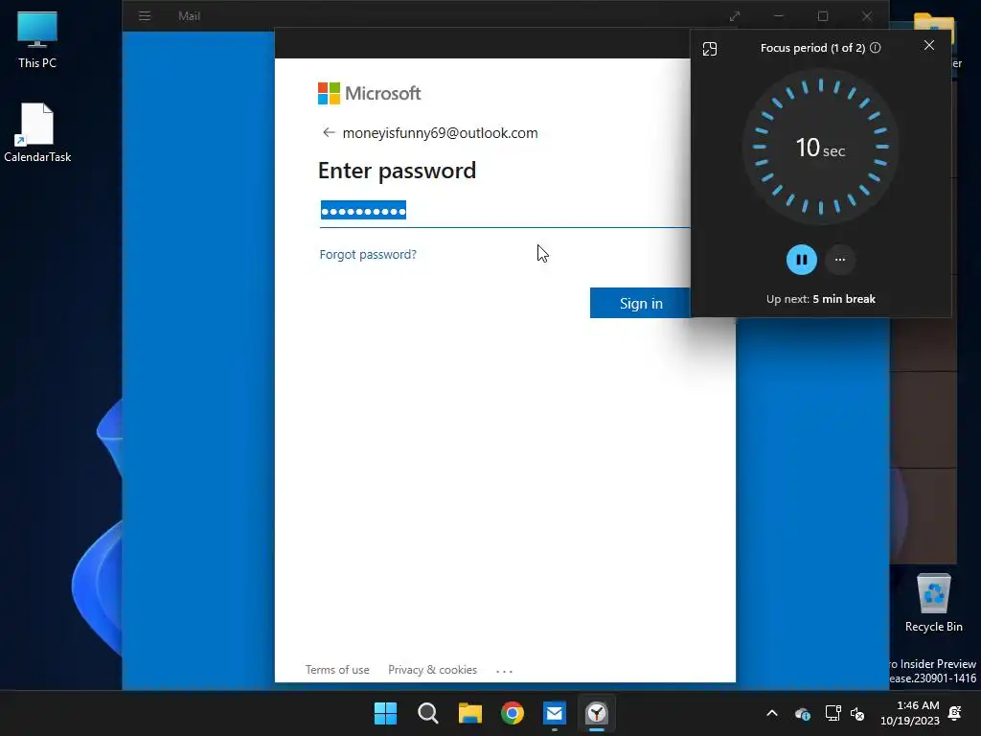Image resolution: width=981 pixels, height=736 pixels.
Task: Open OneDrive tray icon
Action: tap(803, 713)
